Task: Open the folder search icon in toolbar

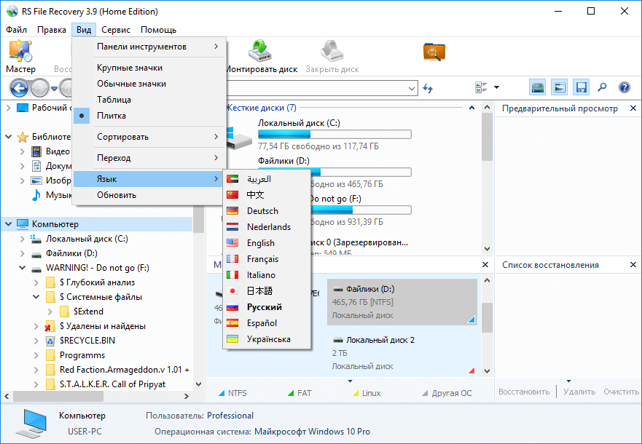Action: [x=434, y=52]
